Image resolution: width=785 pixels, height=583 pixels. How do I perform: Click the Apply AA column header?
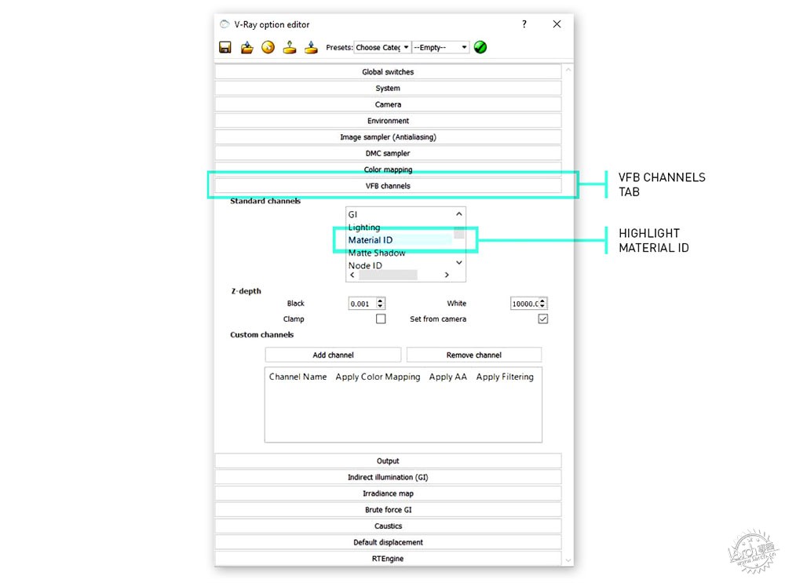coord(448,377)
